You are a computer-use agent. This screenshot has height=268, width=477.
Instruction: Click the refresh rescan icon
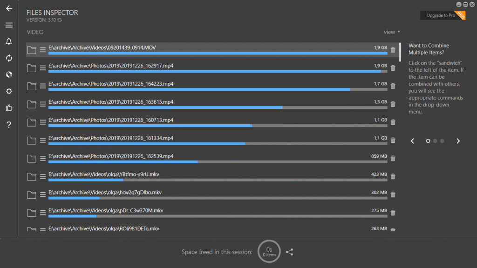(9, 58)
